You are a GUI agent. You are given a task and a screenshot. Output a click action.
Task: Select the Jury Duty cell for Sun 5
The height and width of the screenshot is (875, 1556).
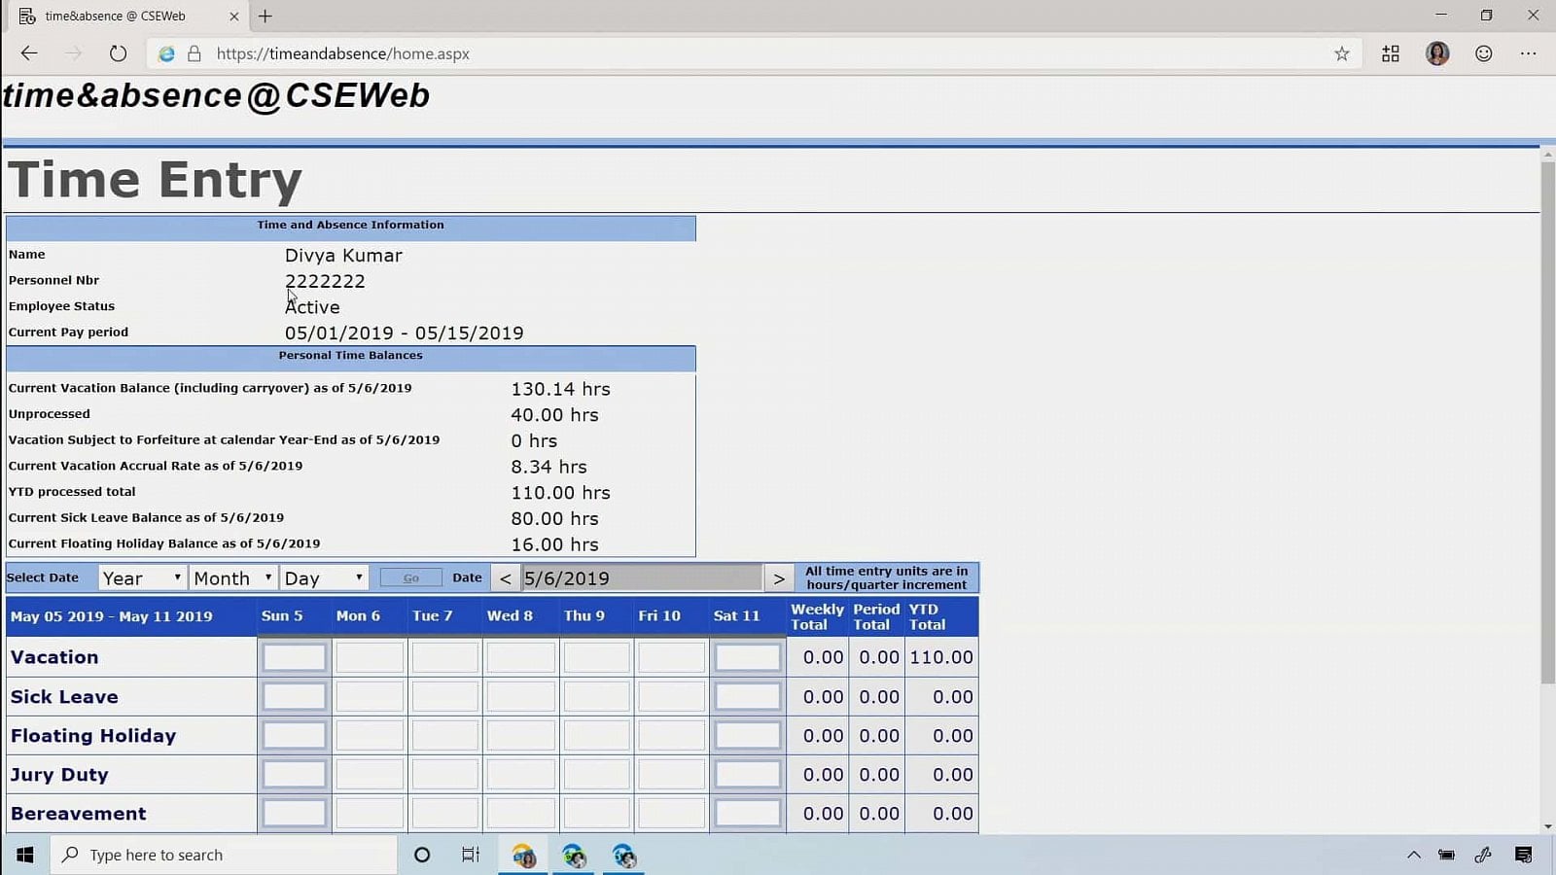295,774
